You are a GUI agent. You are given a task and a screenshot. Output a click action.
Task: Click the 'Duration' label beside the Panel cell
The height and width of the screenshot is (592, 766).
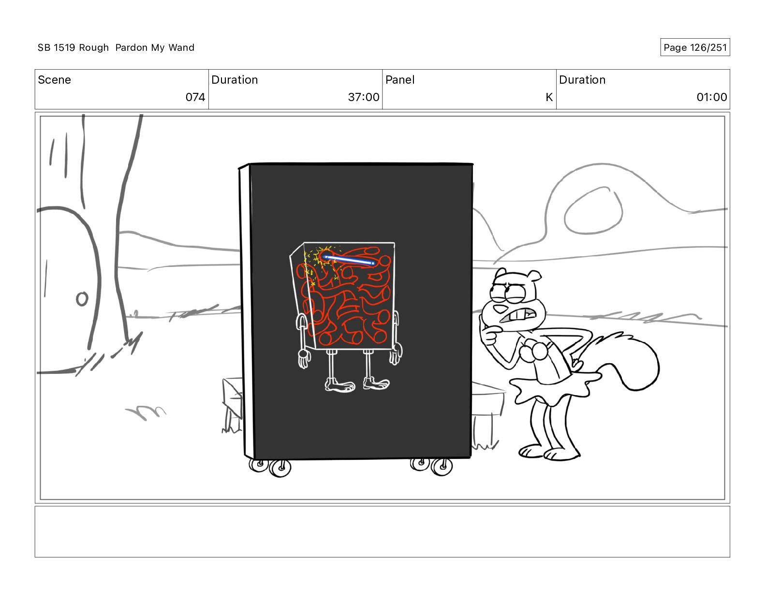click(582, 80)
